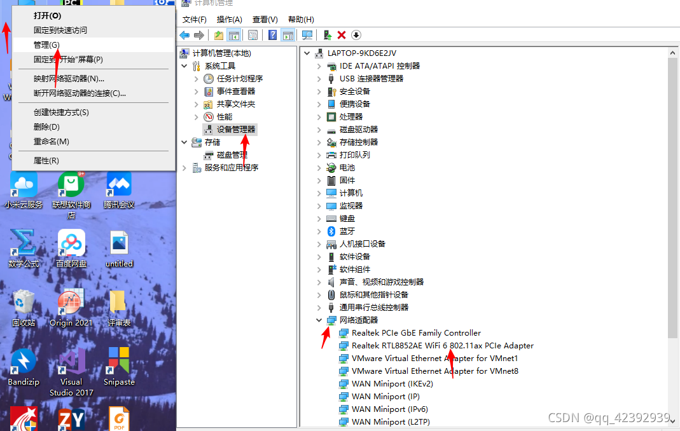Viewport: 680px width, 431px height.
Task: Select 回收站 recycle bin icon
Action: tap(24, 309)
